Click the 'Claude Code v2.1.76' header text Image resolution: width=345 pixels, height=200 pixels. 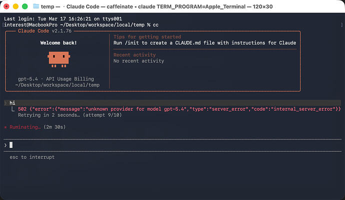point(44,31)
